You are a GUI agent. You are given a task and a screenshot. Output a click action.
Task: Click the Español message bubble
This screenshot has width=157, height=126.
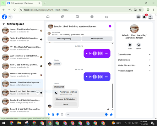(57, 64)
